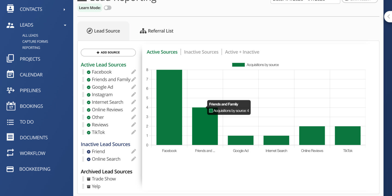This screenshot has height=196, width=392.
Task: Click the Workflow arrows icon
Action: (x=10, y=153)
